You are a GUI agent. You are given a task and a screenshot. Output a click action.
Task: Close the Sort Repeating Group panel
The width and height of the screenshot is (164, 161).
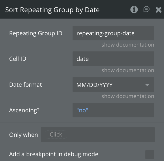coord(159,10)
